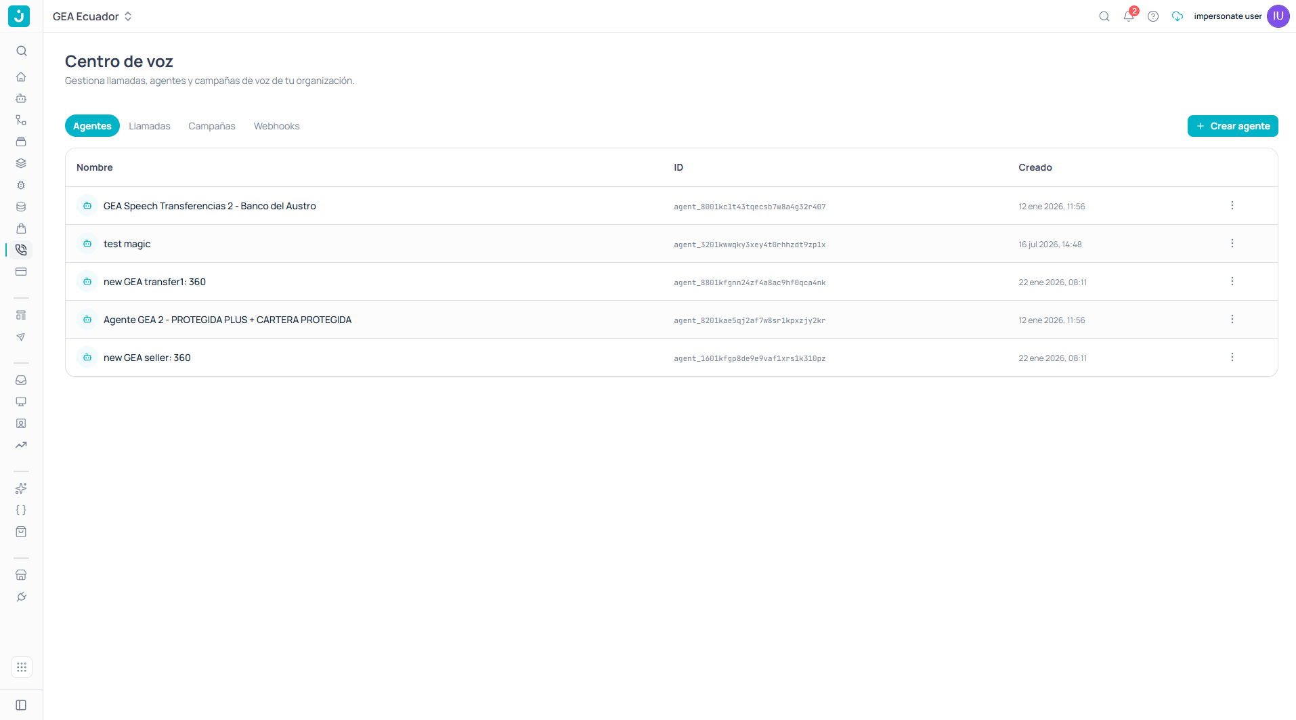Image resolution: width=1296 pixels, height=720 pixels.
Task: Open the inbox tray icon in the sidebar
Action: (21, 380)
